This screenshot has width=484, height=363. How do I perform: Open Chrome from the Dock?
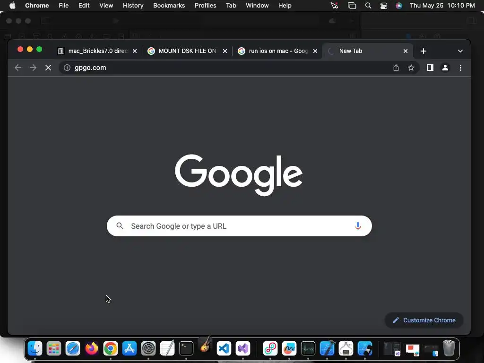111,348
